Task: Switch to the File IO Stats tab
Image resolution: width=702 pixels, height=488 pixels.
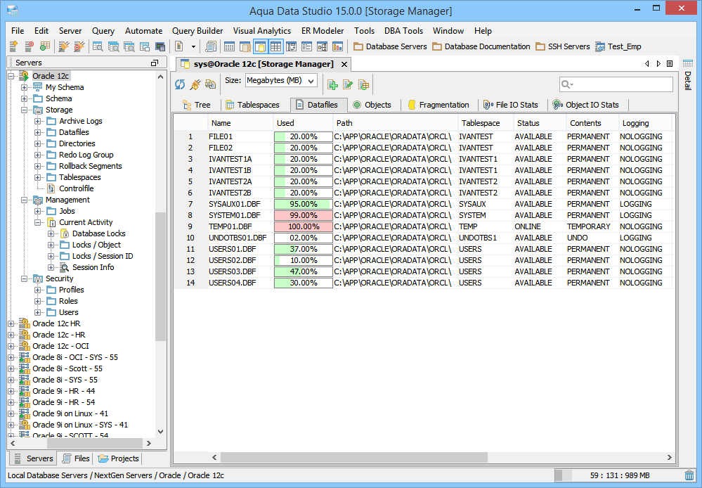Action: [x=511, y=105]
